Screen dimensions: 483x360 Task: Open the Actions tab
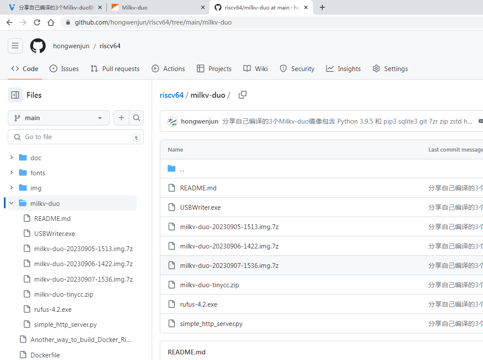(x=168, y=68)
